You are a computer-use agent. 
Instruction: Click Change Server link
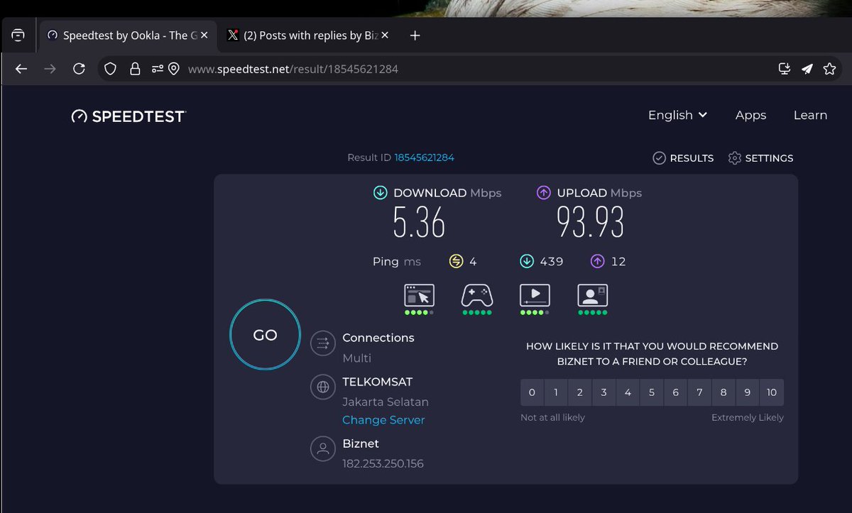coord(383,420)
